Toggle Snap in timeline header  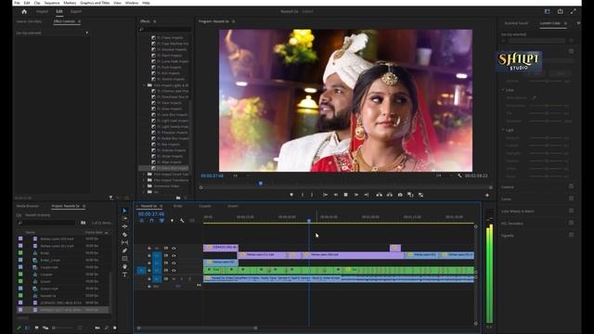pyautogui.click(x=151, y=221)
